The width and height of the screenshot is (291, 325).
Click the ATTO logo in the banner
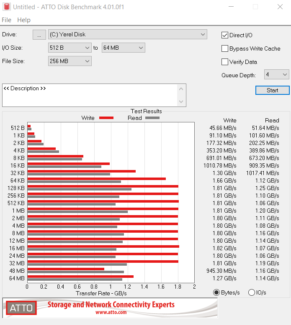[21, 308]
